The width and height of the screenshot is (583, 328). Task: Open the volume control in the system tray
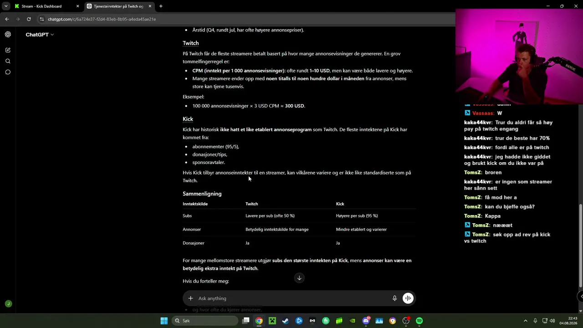(x=553, y=321)
